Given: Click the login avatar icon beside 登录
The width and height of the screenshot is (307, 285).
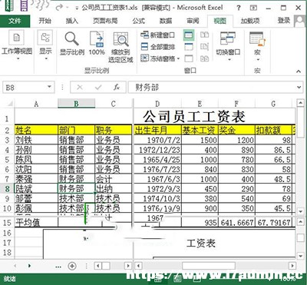Looking at the screenshot, I should pos(300,21).
